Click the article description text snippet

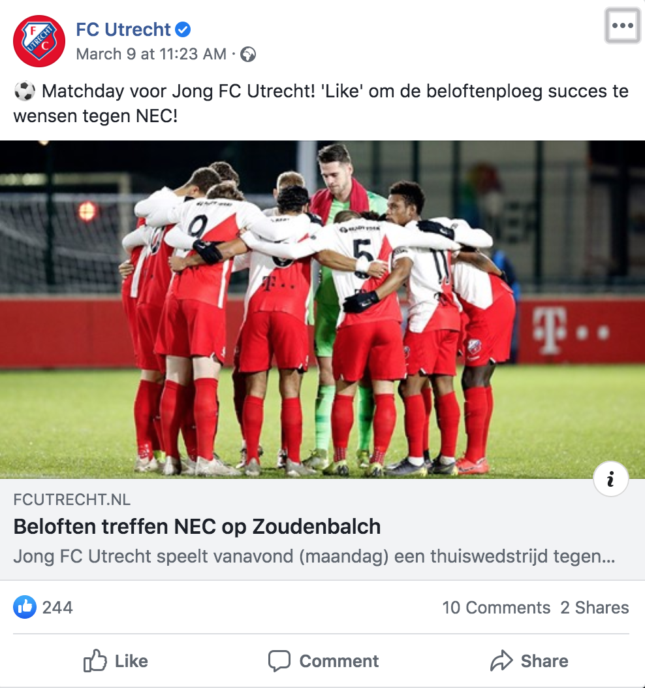pyautogui.click(x=315, y=556)
